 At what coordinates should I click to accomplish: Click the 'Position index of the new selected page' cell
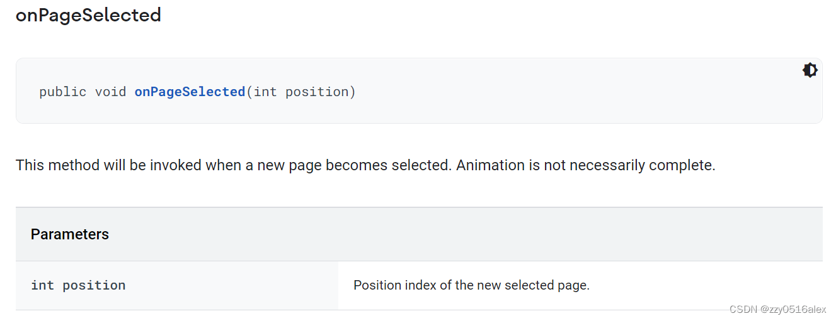tap(471, 285)
